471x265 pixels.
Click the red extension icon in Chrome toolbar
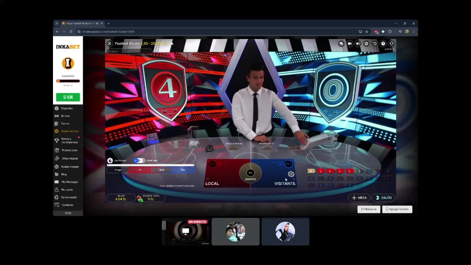(x=376, y=32)
